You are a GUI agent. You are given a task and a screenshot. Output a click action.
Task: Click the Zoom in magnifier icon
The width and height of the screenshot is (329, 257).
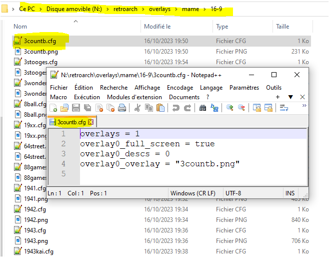(x=230, y=108)
